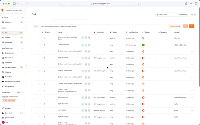Screen dimensions: 200x125
Task: Click Join our Slack link
Action: pos(9,117)
